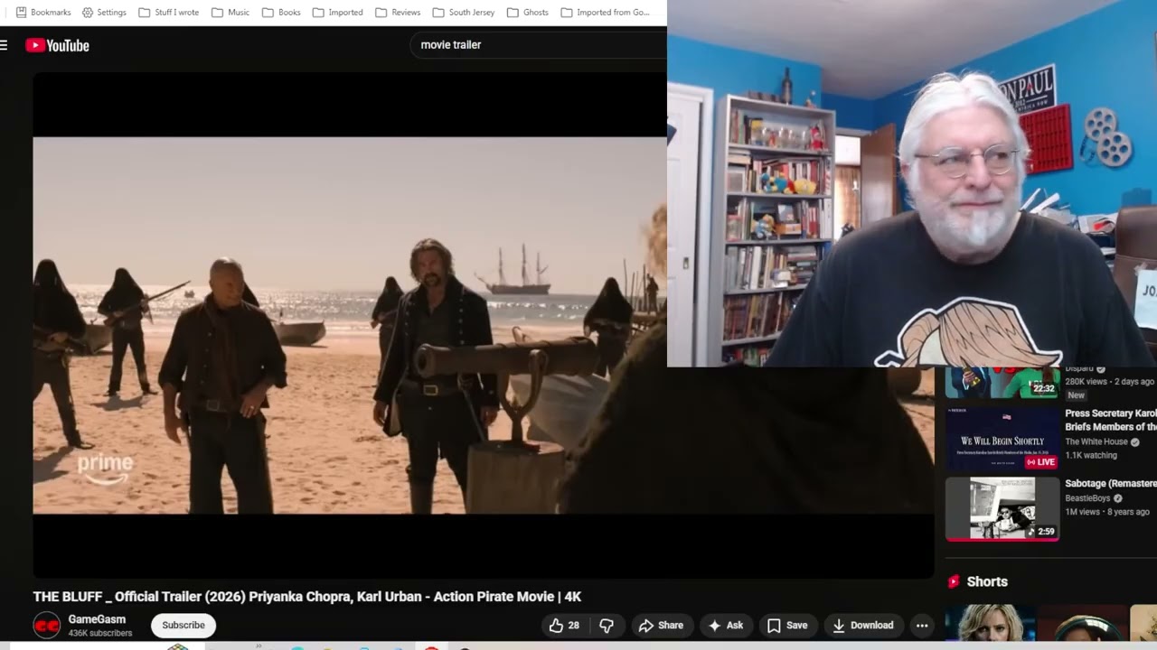Open the "Press Secretary Karol..." live video title
This screenshot has height=650, width=1157.
click(x=1111, y=420)
